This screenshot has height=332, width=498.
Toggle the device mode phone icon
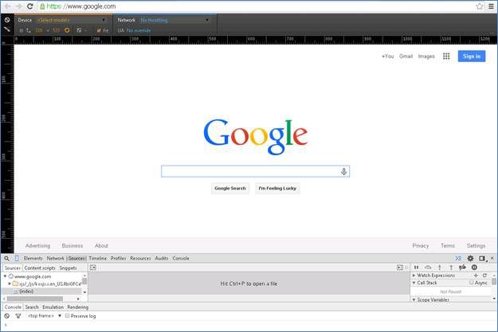coord(17,259)
